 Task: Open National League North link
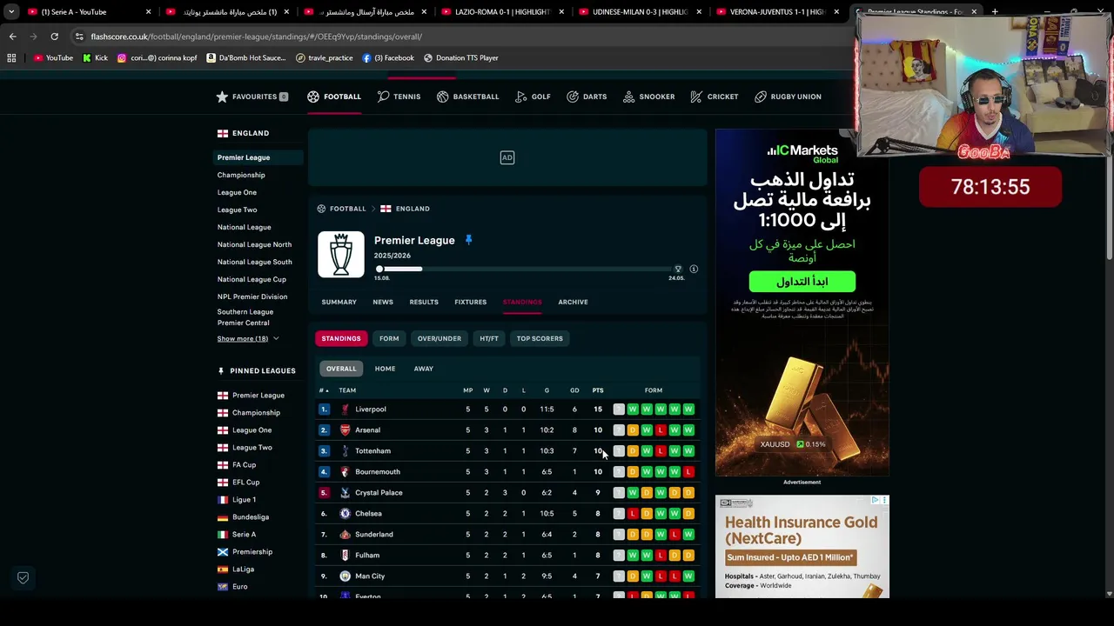coord(254,244)
